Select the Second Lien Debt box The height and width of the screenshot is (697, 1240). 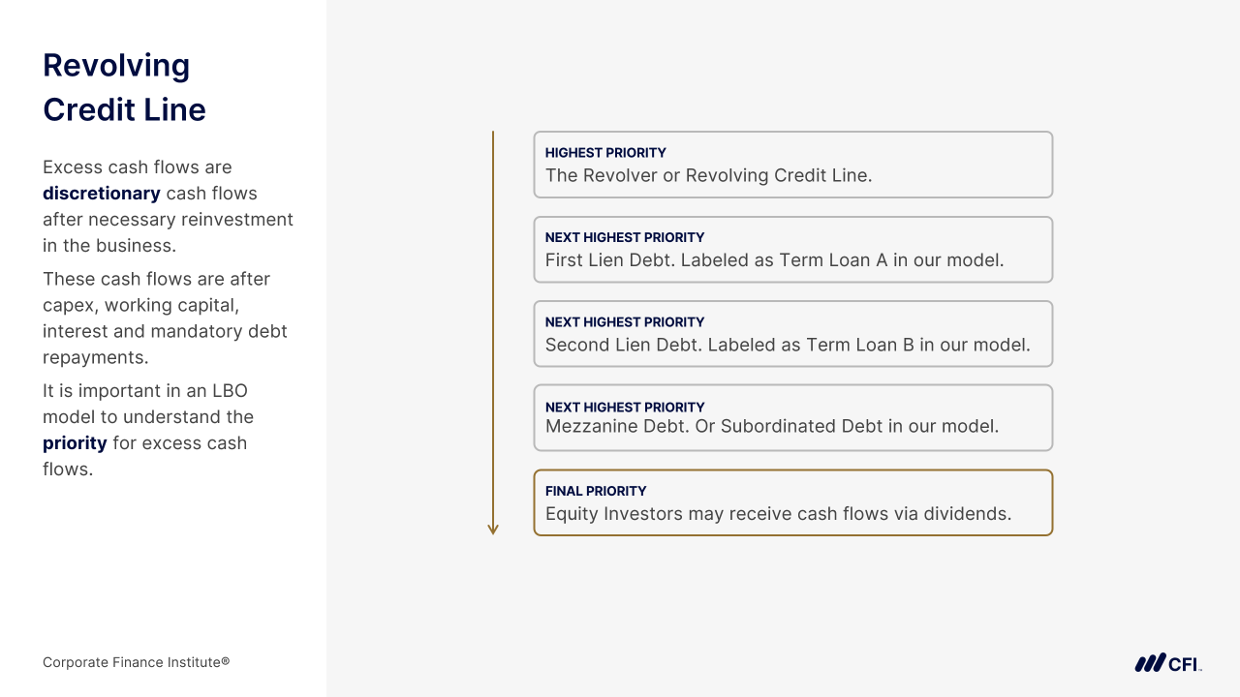pyautogui.click(x=792, y=334)
